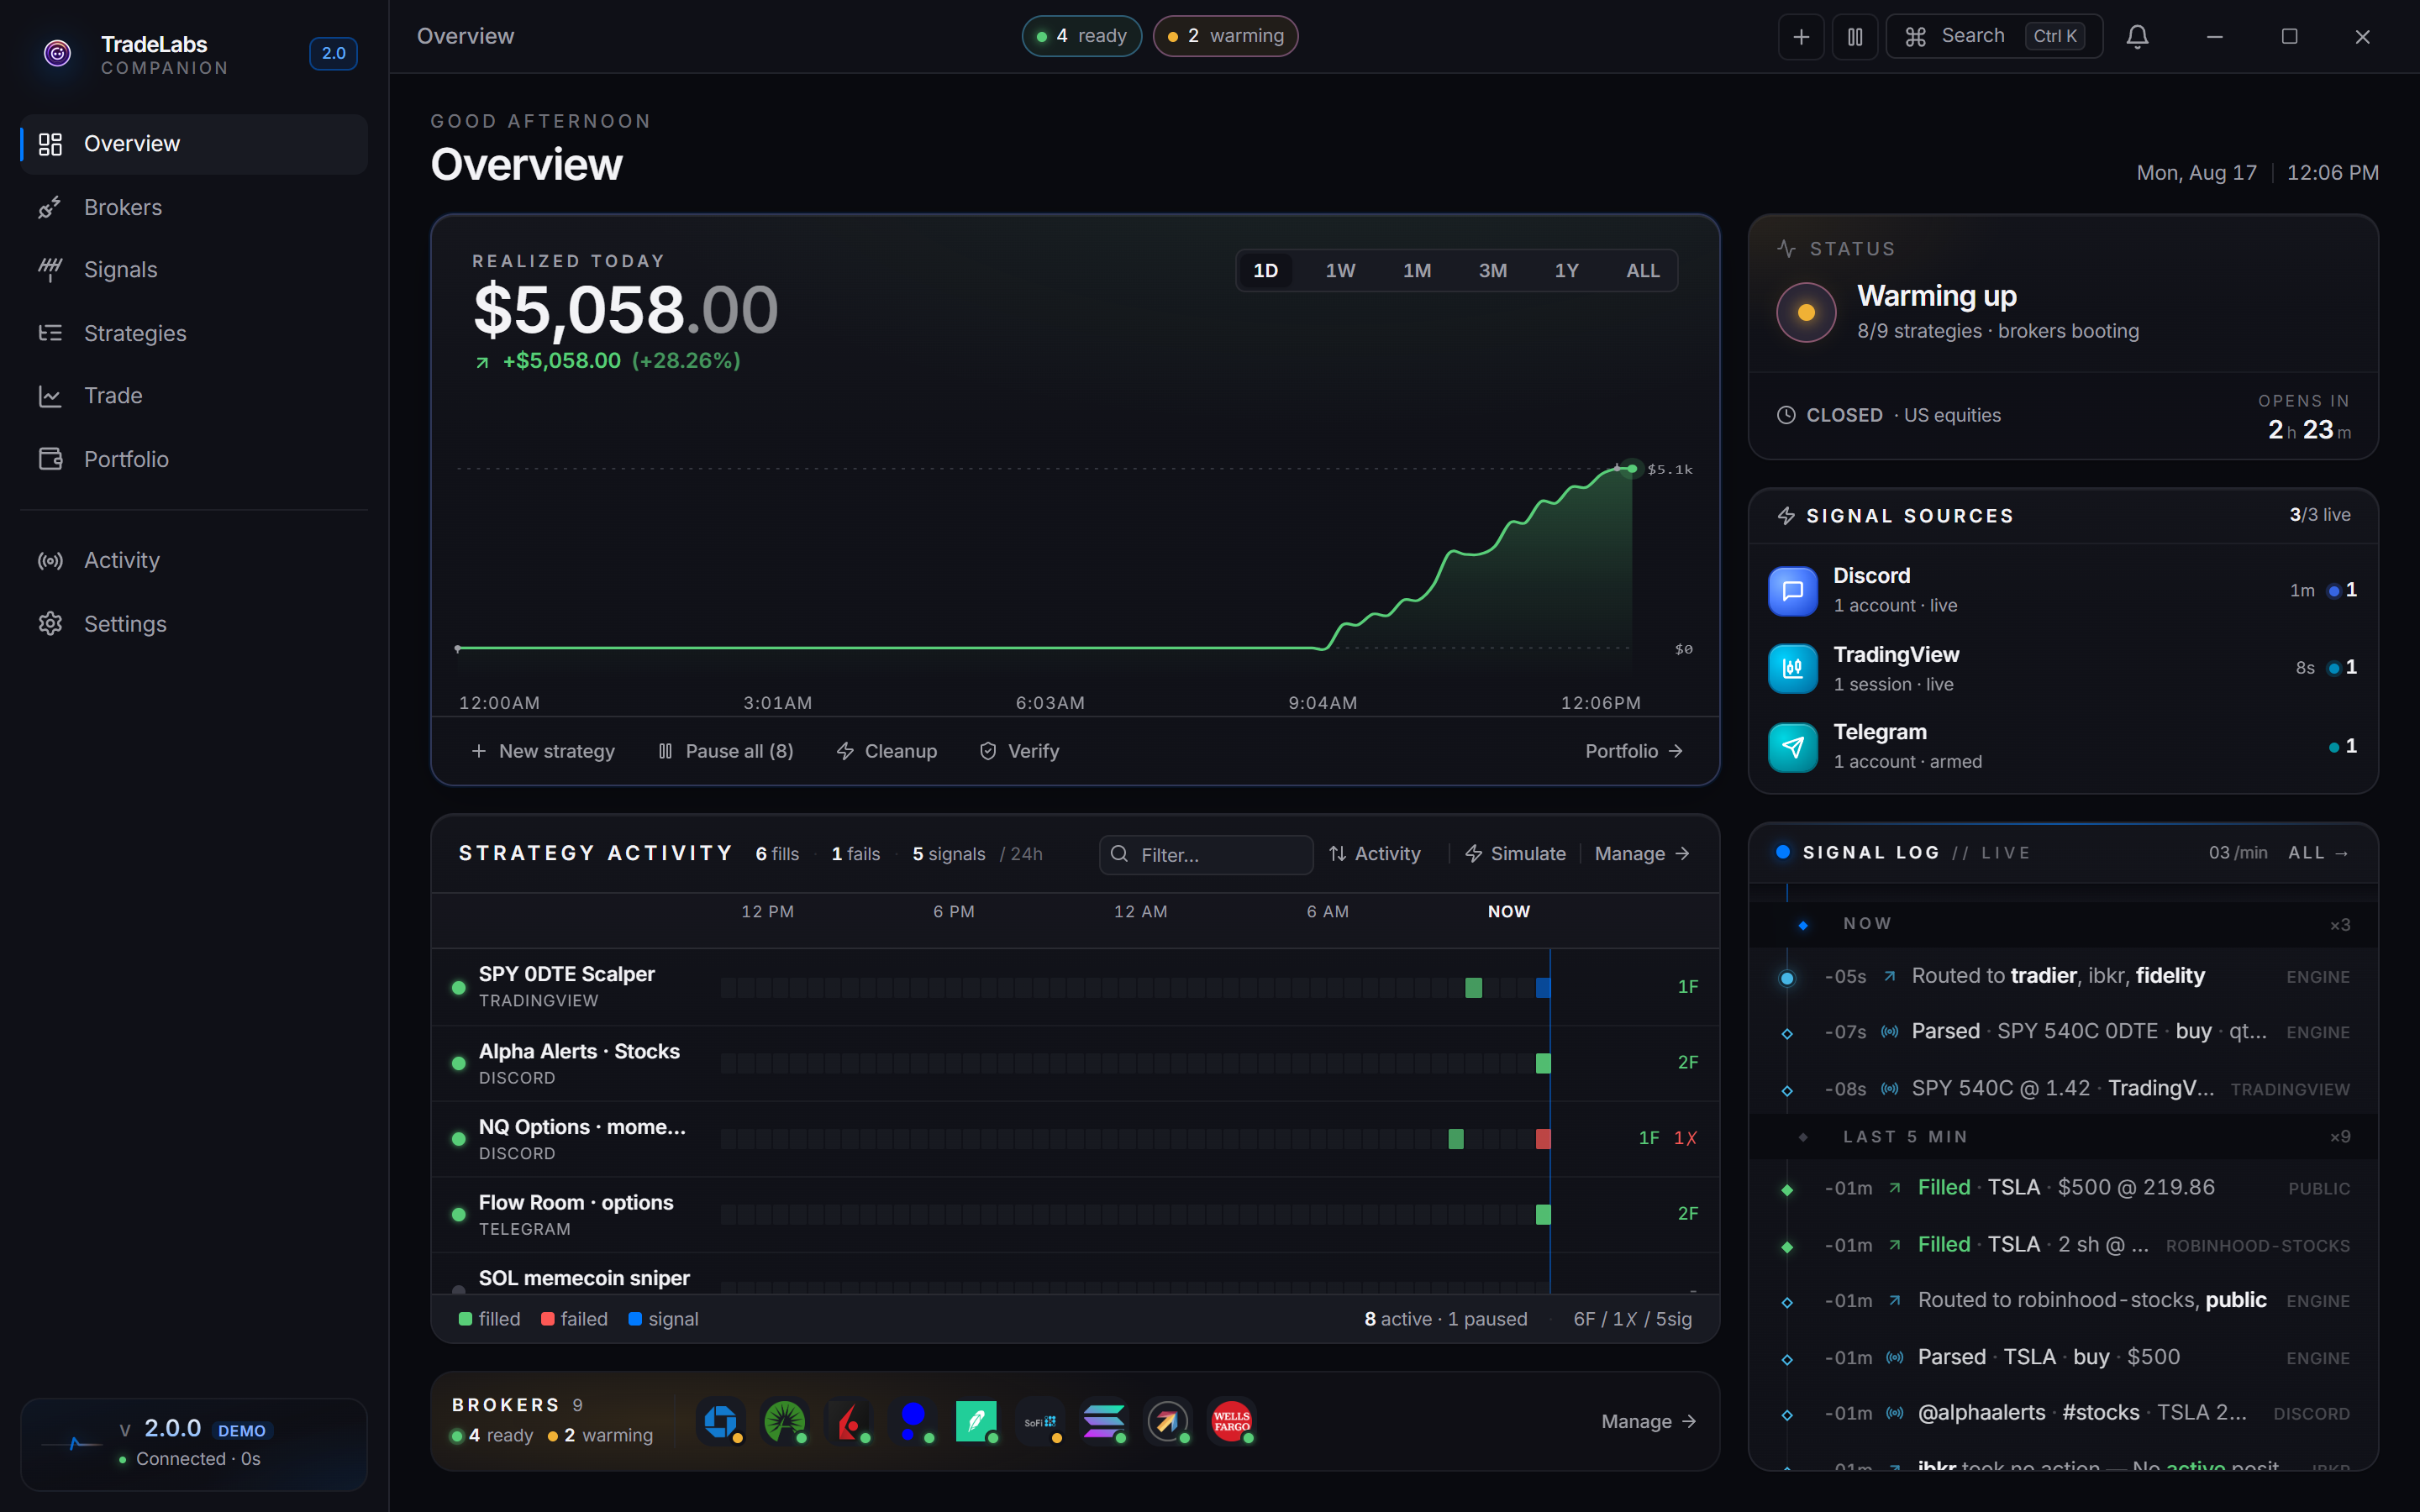Collapse the LAST 5 MIN group
Image resolution: width=2420 pixels, height=1512 pixels.
tap(2063, 1137)
